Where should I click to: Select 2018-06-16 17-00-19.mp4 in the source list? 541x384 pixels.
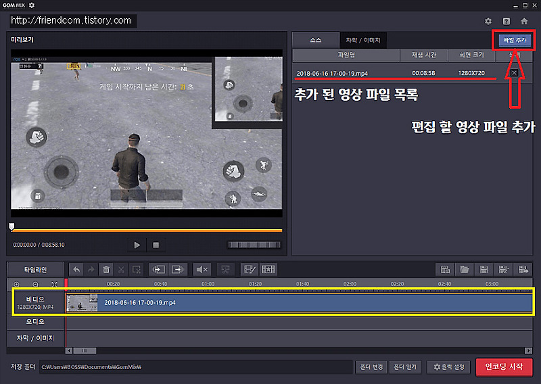point(332,74)
